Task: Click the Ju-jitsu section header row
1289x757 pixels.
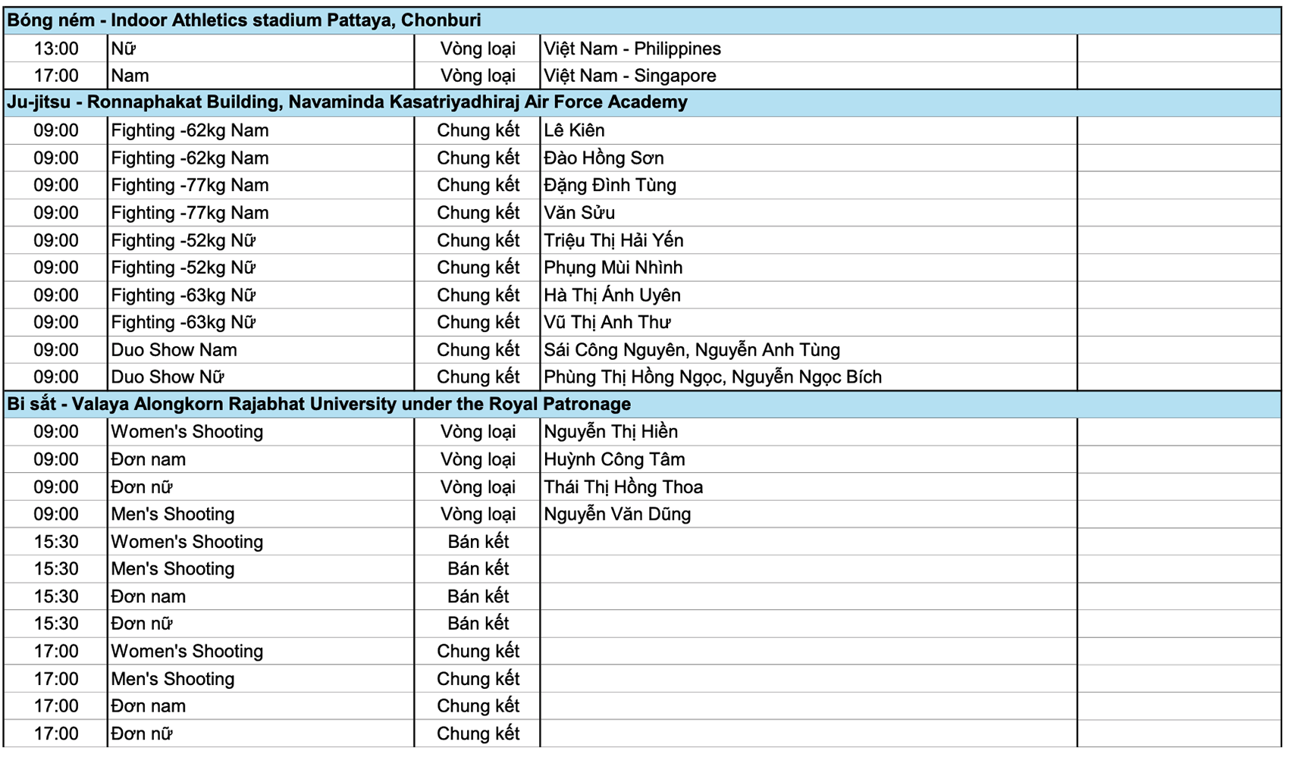Action: (x=346, y=101)
